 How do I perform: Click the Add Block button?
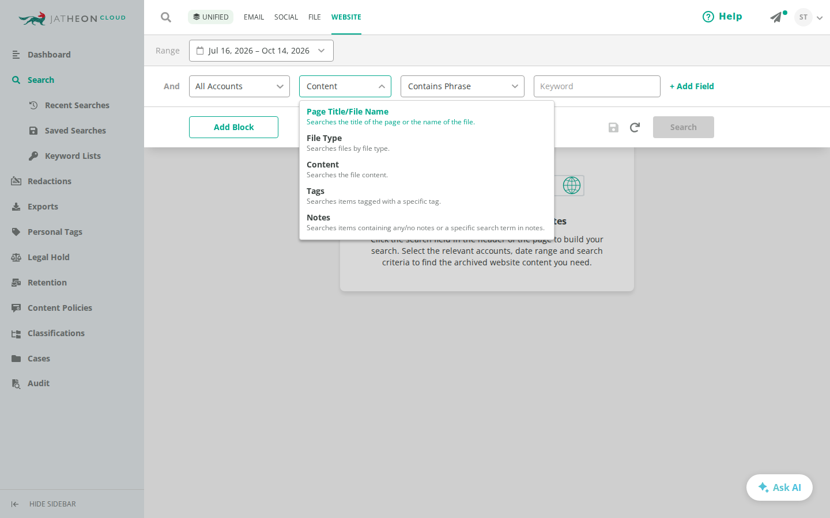[x=233, y=127]
